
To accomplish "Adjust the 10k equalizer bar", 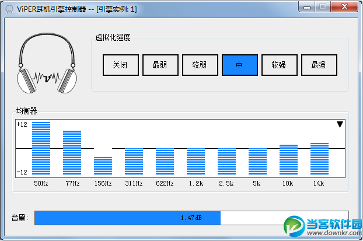I will point(288,160).
